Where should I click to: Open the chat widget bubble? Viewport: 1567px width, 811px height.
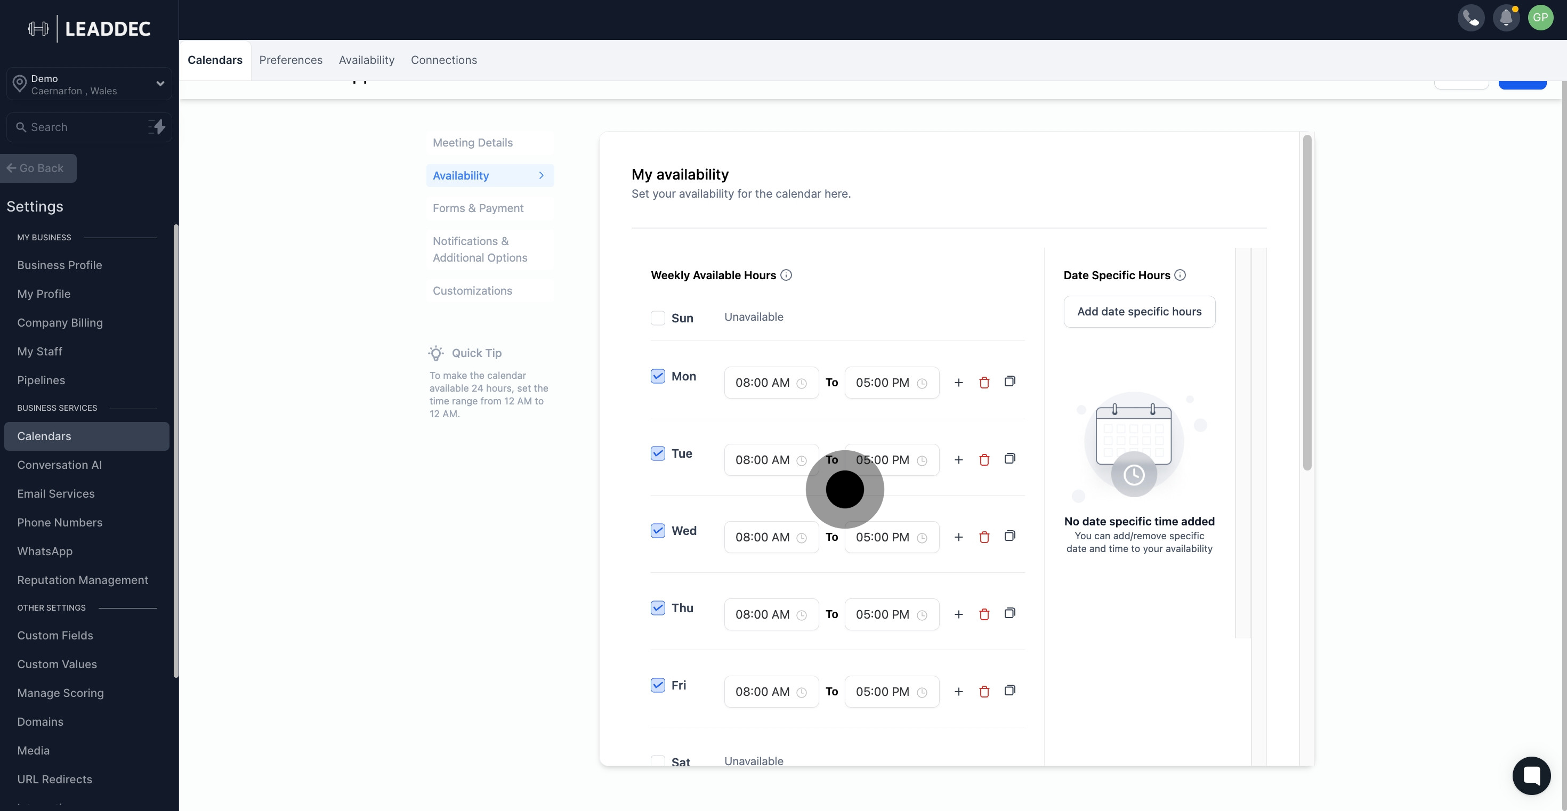1531,775
